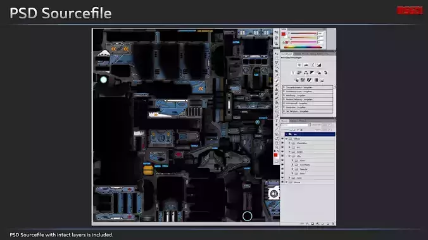Switch to the Kanäle (Channels) tab
The image size is (428, 240).
293,121
